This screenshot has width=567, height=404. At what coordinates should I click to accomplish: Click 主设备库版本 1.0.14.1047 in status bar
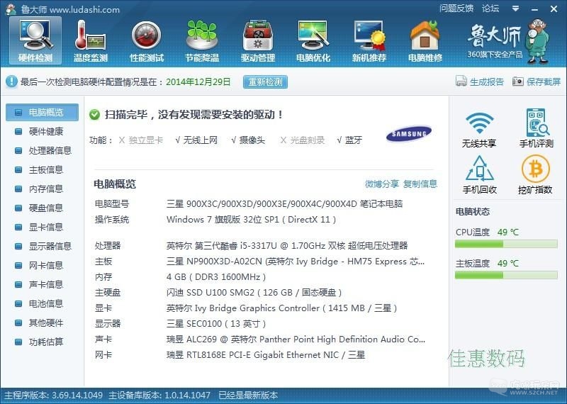159,395
